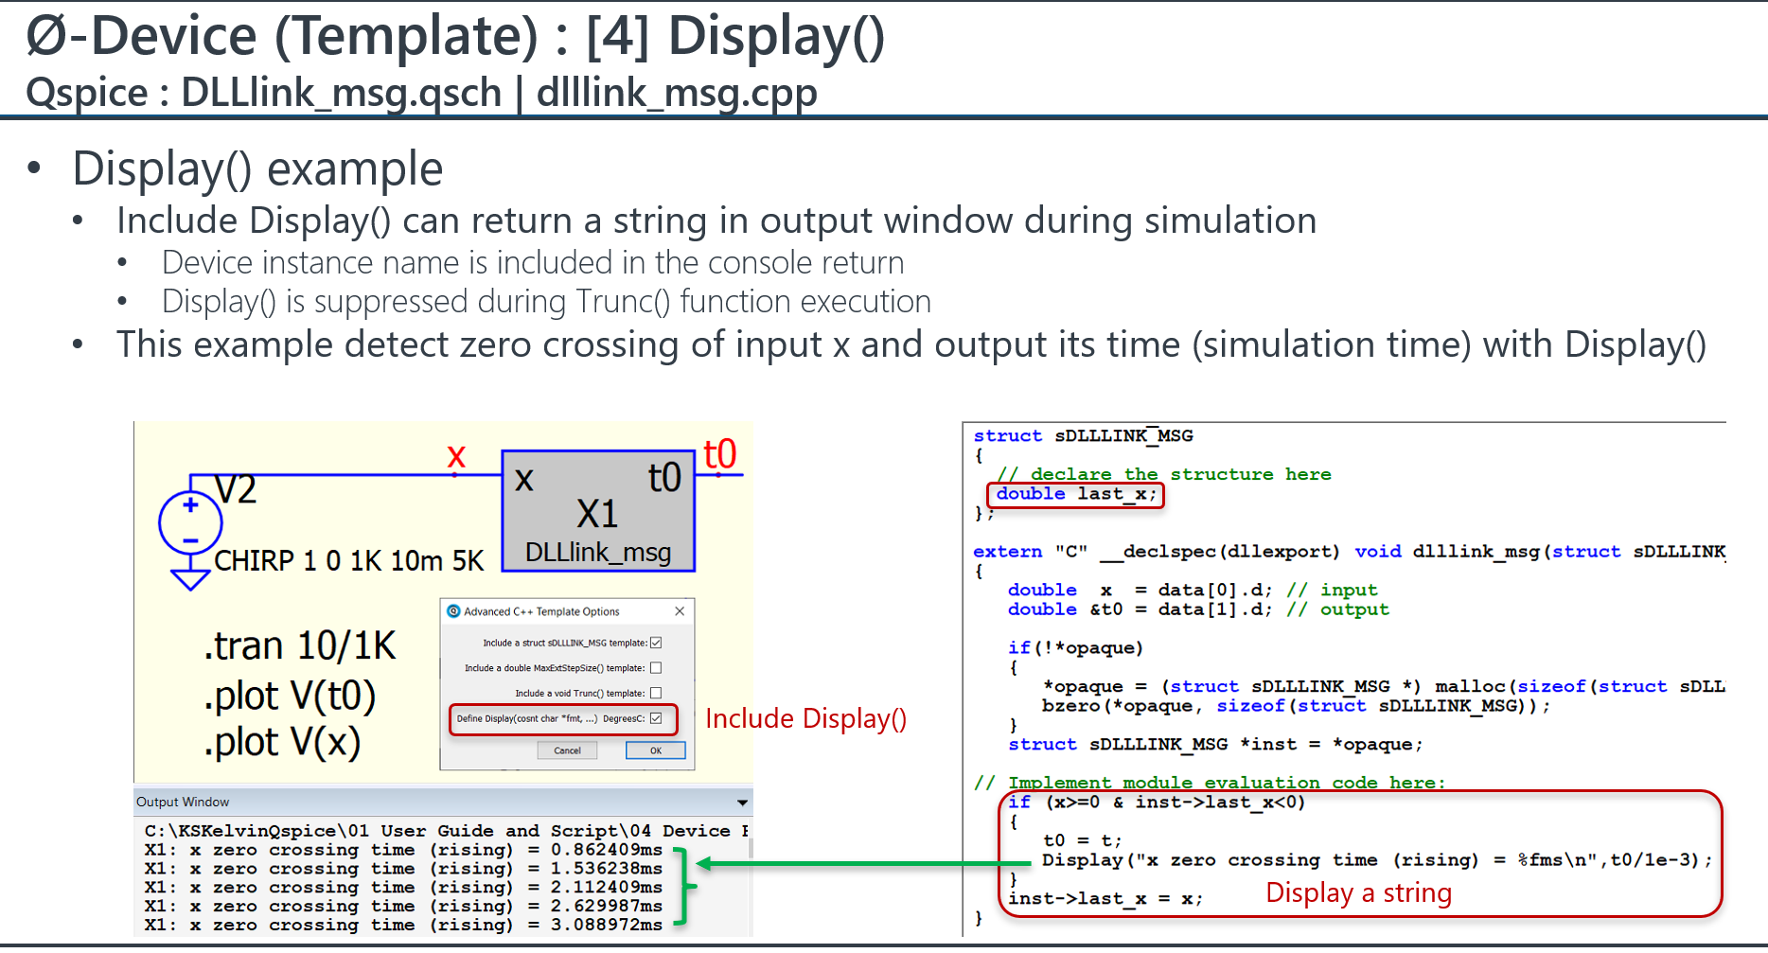The width and height of the screenshot is (1768, 953).
Task: Click the 'double &t0 = data[1].d' line
Action: coord(1198,609)
